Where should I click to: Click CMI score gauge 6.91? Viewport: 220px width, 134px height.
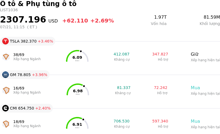point(77,123)
